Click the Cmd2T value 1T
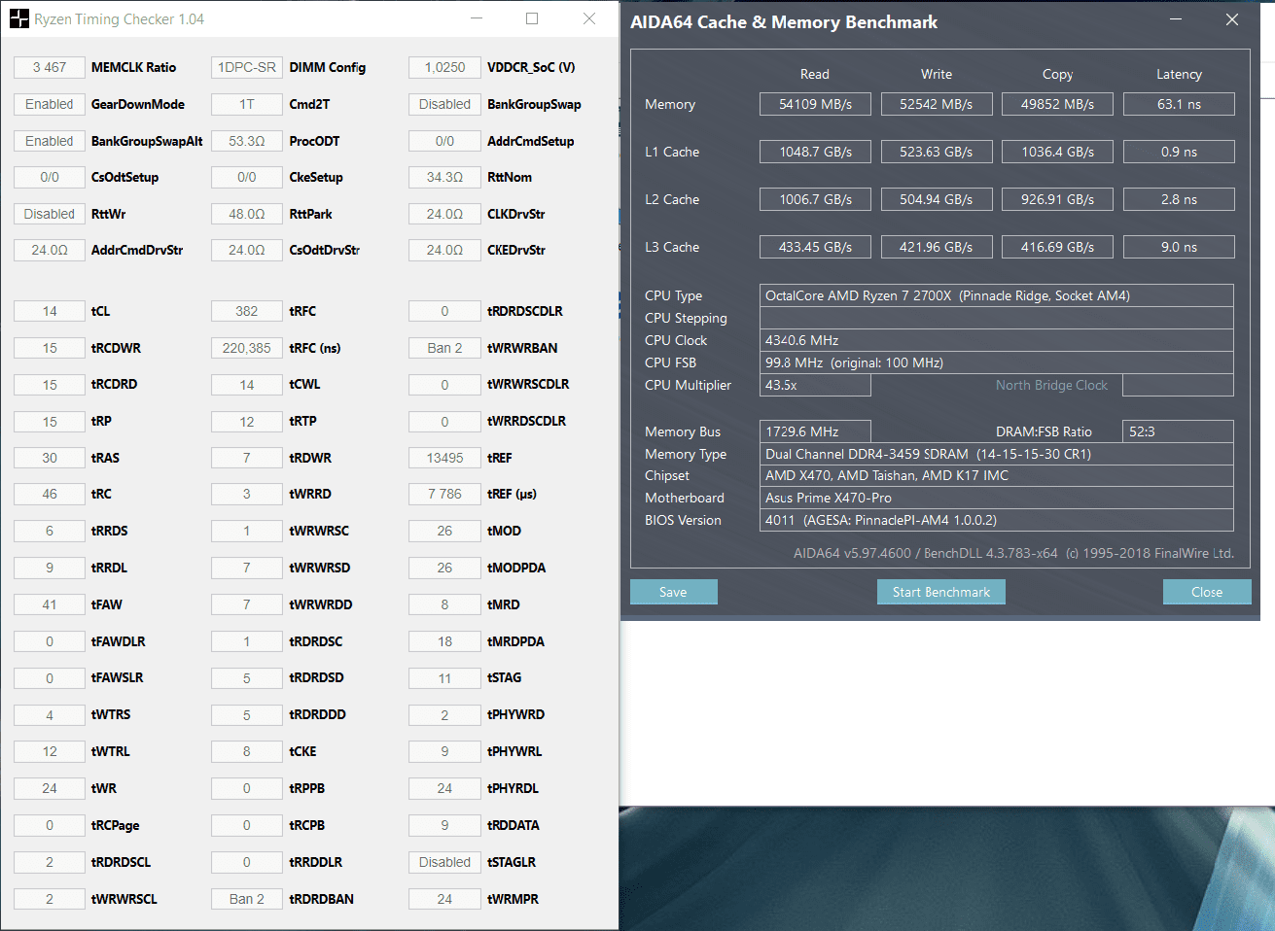1275x931 pixels. pyautogui.click(x=247, y=104)
